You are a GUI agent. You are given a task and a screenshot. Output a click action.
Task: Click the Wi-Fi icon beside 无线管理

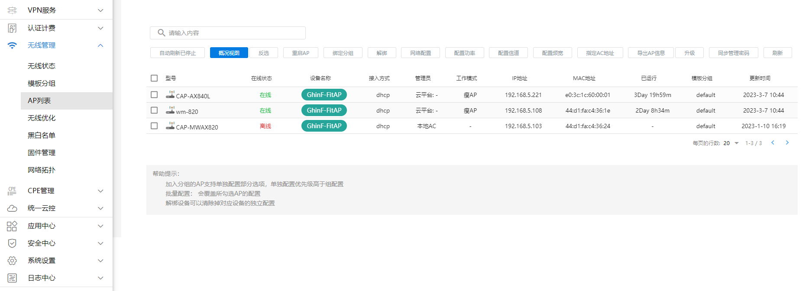(12, 45)
